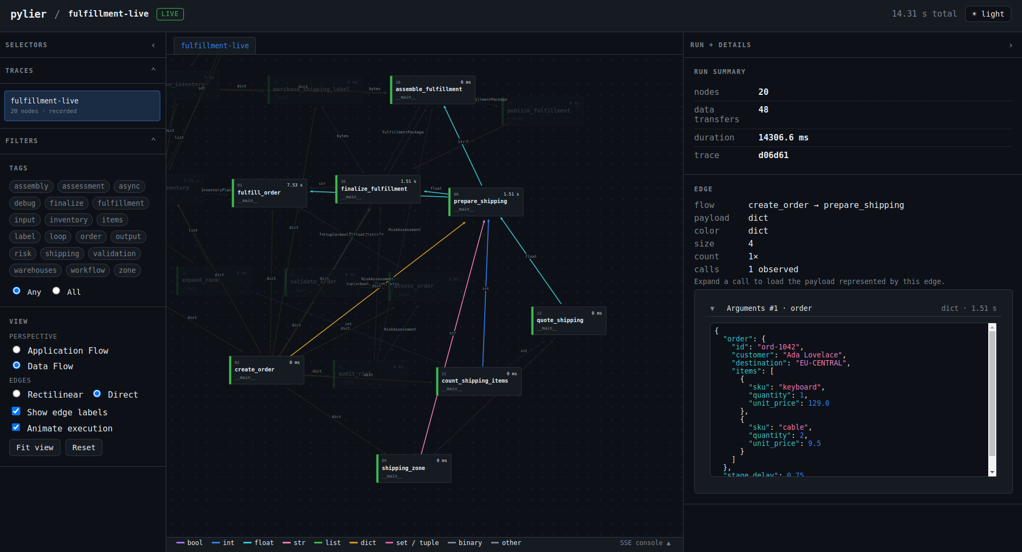The width and height of the screenshot is (1022, 552).
Task: Toggle the items tag filter
Action: tap(112, 220)
